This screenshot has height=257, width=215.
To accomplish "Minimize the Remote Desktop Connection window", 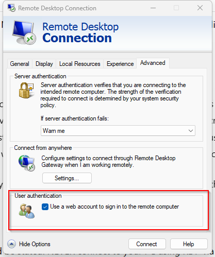I will point(153,8).
